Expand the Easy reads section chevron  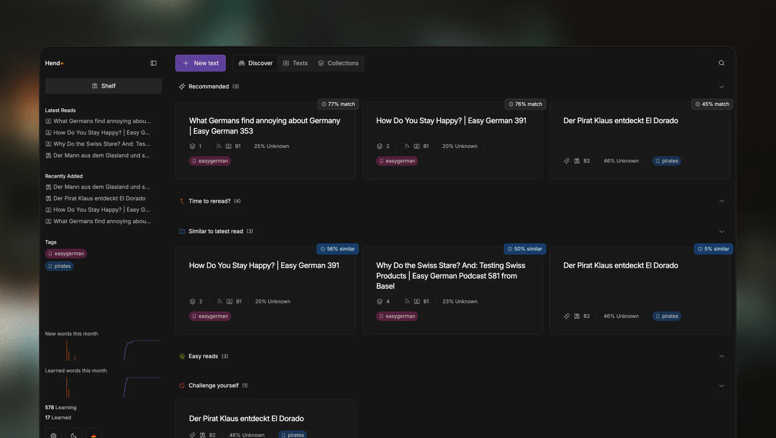[722, 357]
